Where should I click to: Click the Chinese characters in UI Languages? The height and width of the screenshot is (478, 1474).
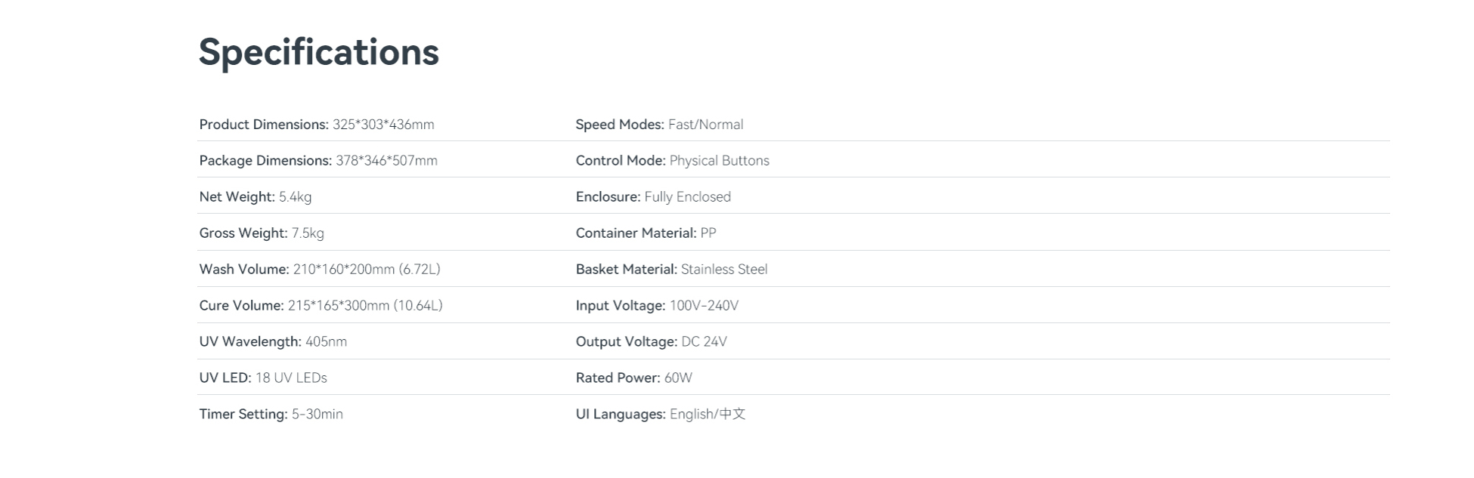pos(732,414)
